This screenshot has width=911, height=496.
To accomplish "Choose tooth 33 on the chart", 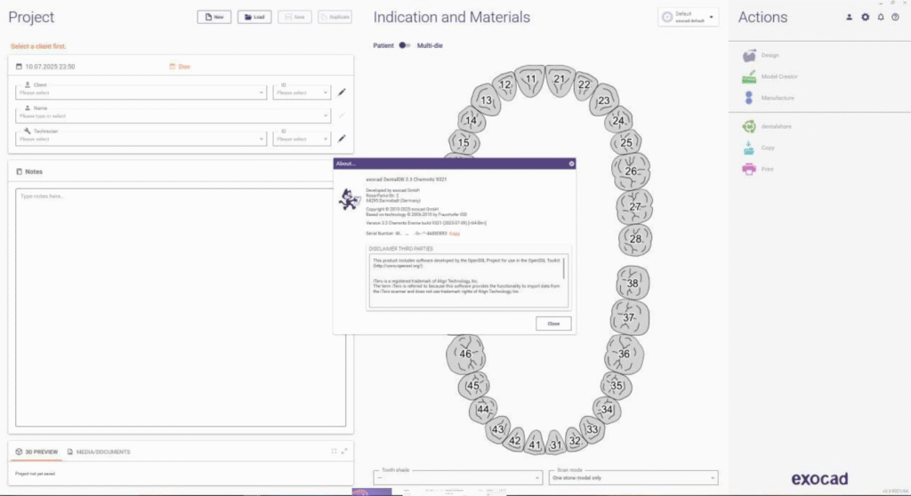I will [x=592, y=429].
